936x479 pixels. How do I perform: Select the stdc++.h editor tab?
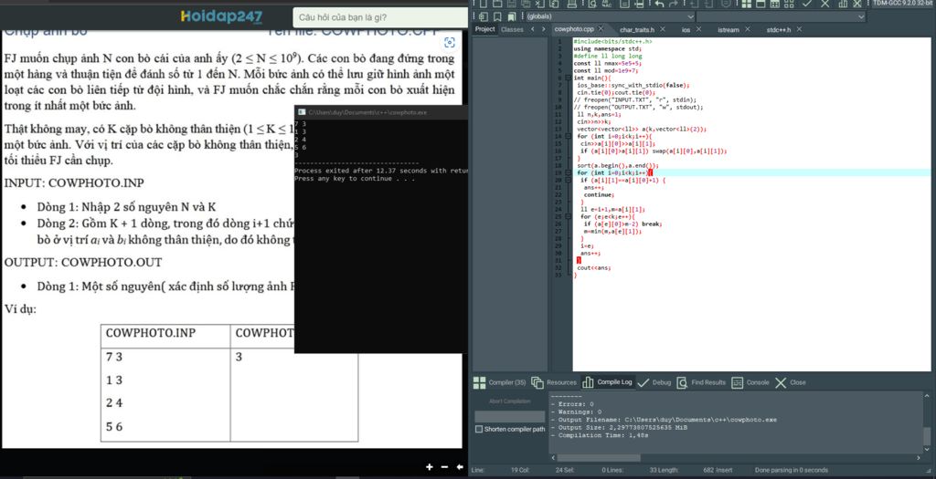click(779, 29)
